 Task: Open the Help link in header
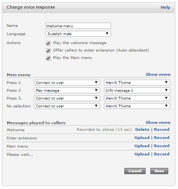pos(165,7)
